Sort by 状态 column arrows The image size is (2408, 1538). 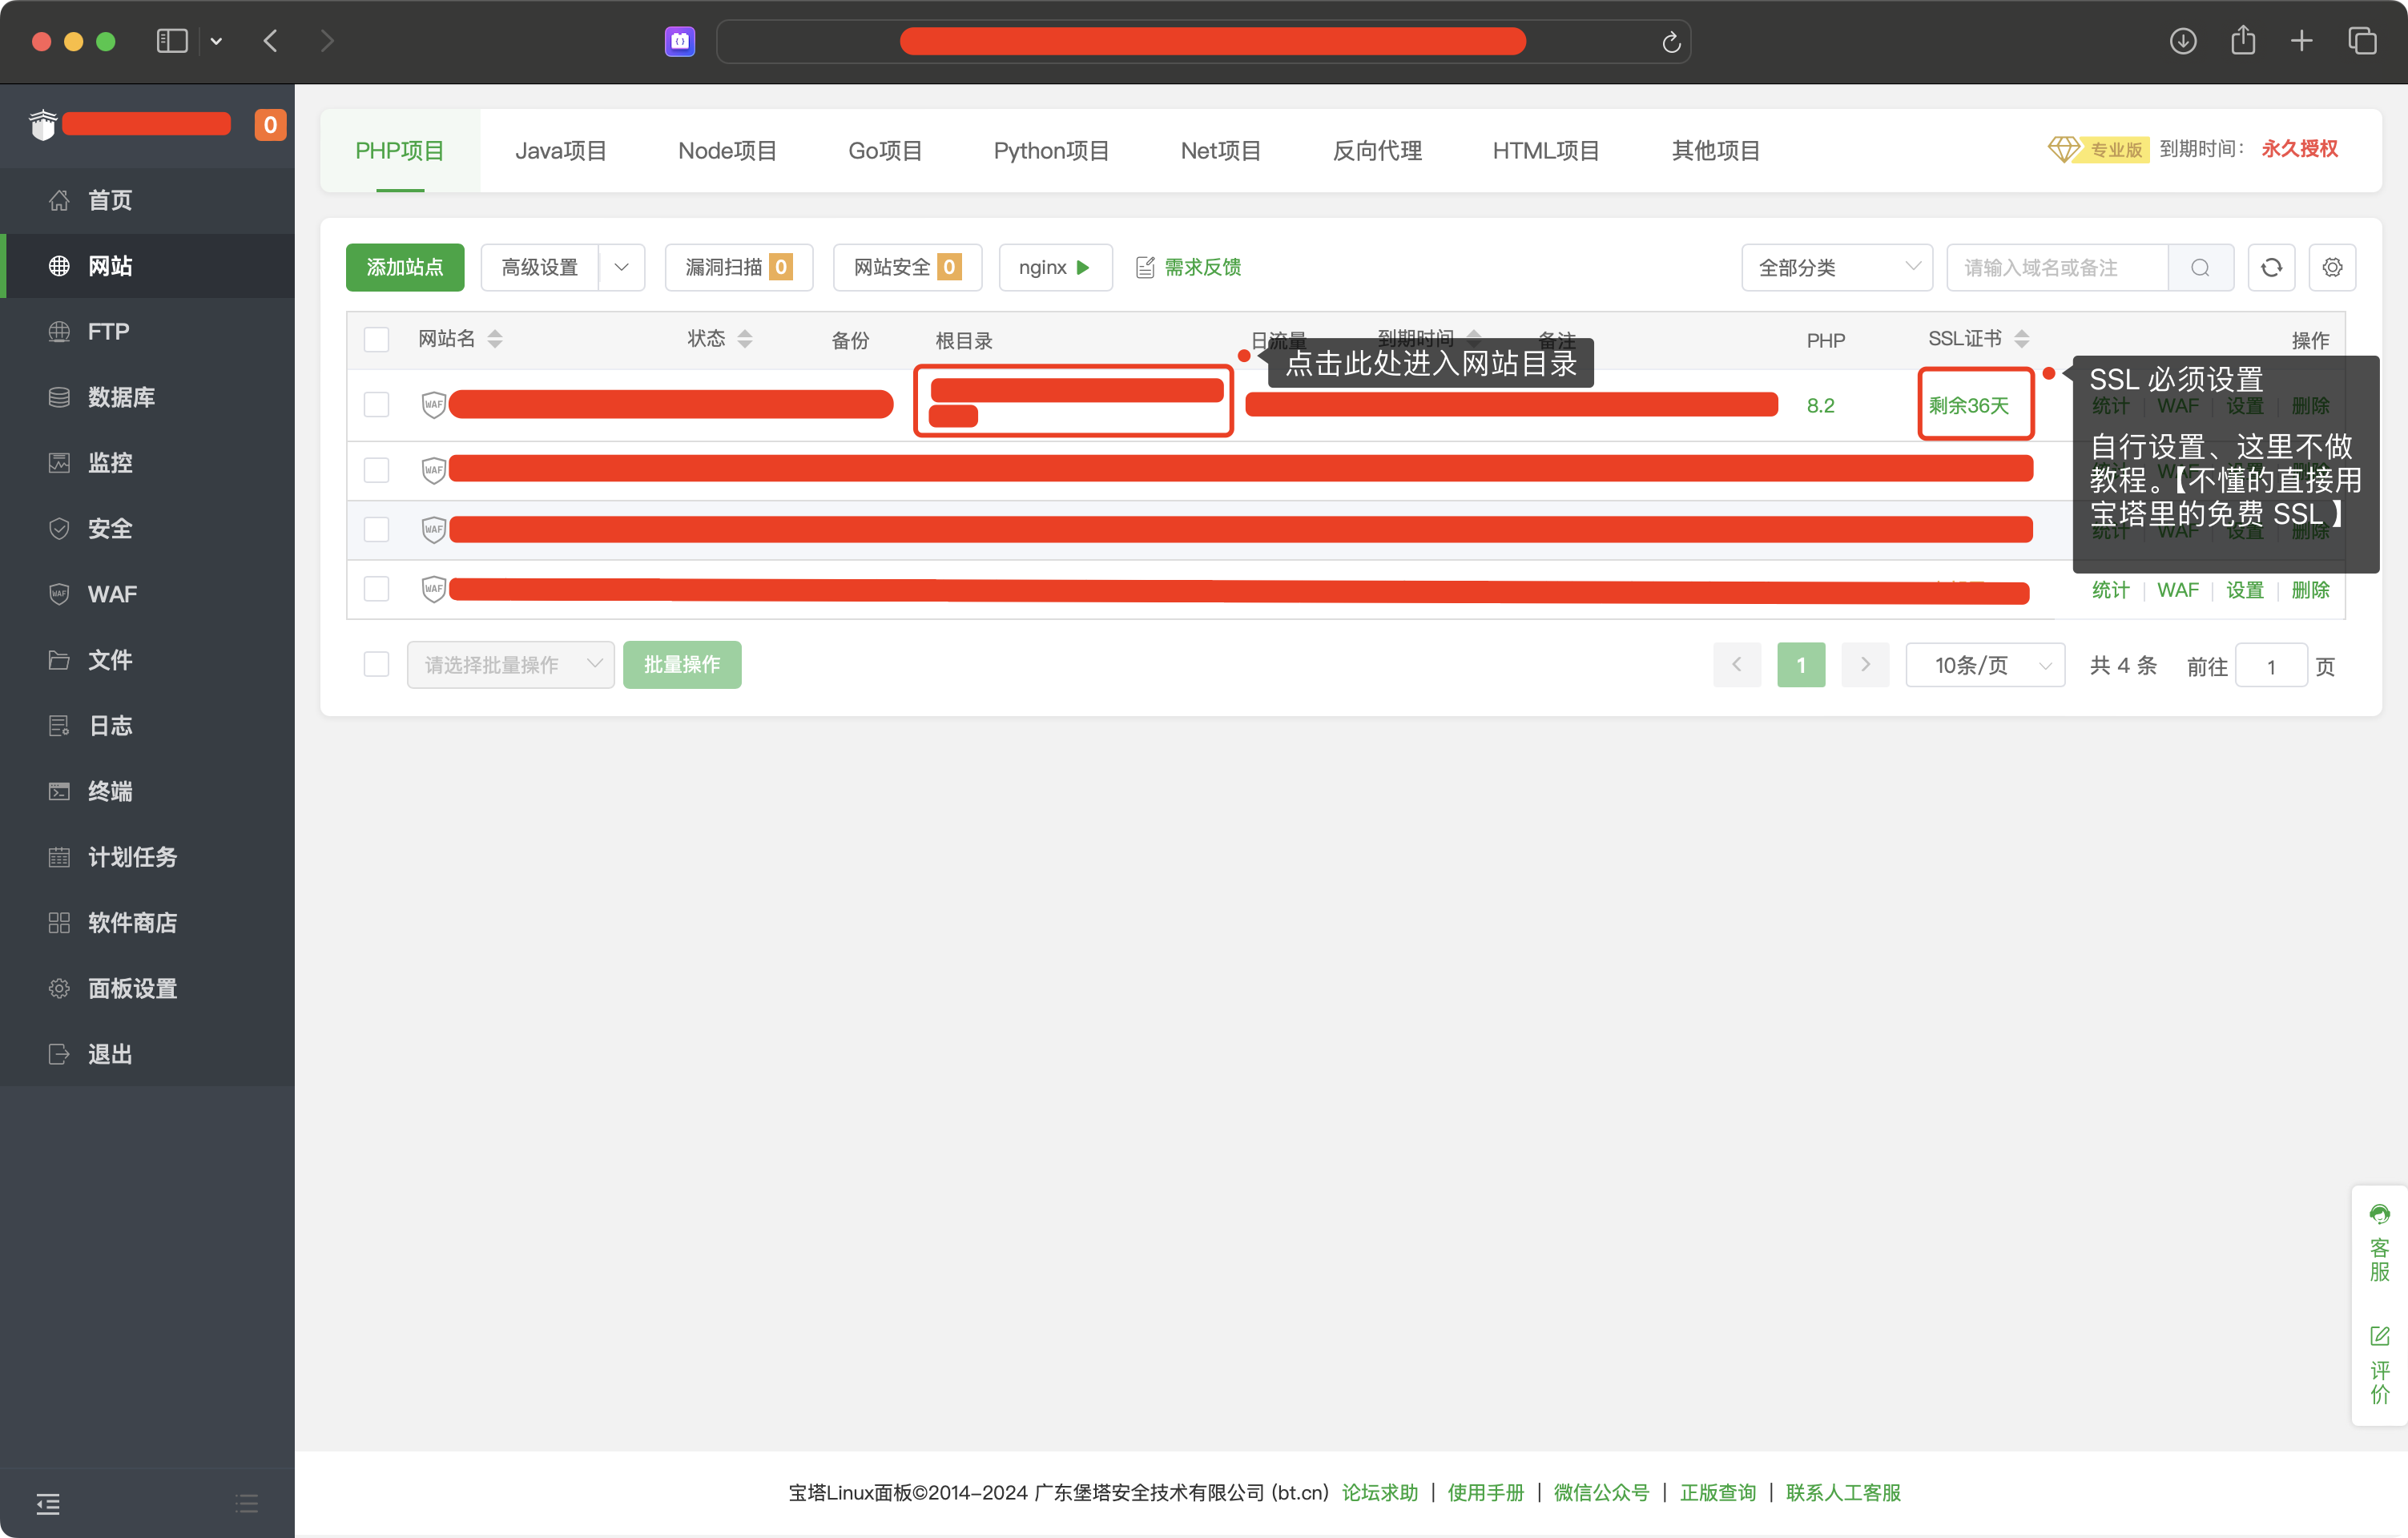click(x=745, y=339)
